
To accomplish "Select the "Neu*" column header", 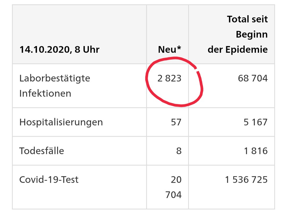I will pos(170,49).
